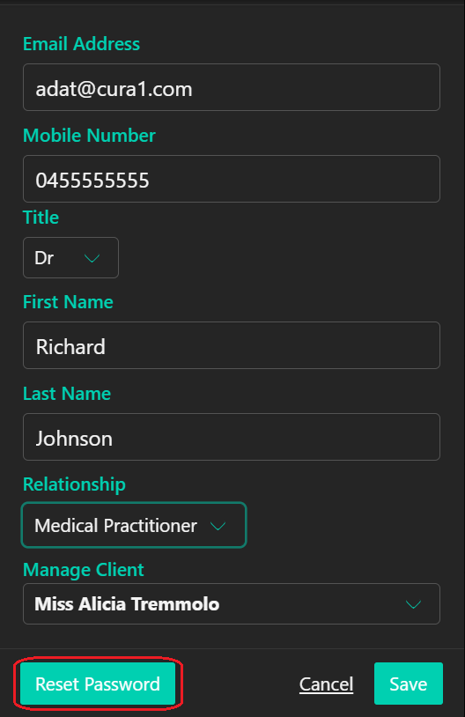The image size is (465, 717).
Task: Click the Last Name label
Action: click(67, 393)
